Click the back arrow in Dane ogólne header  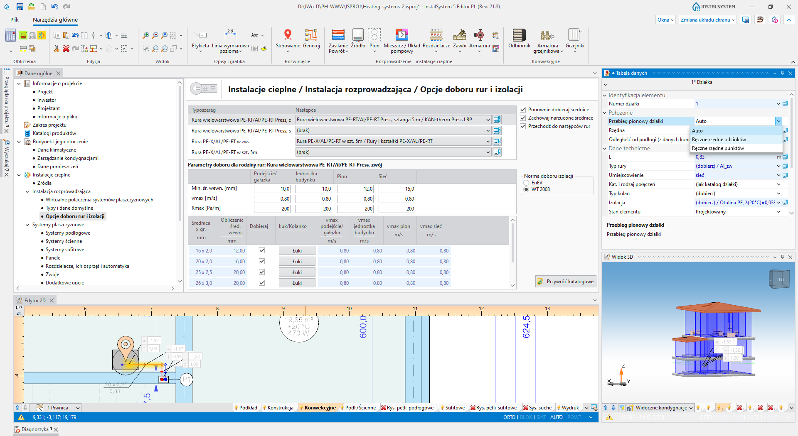196,88
